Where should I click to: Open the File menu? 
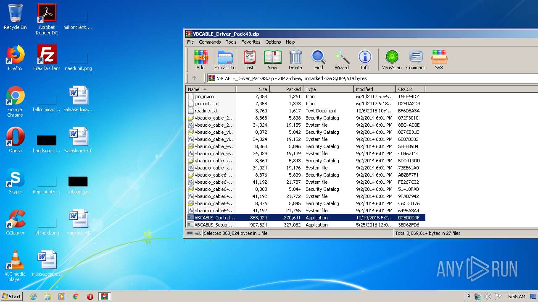coord(190,42)
